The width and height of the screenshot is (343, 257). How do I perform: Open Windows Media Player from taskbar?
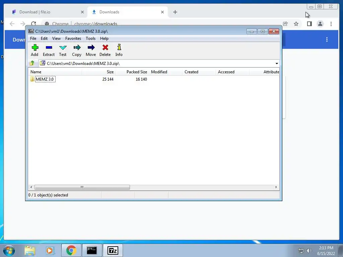(50, 251)
